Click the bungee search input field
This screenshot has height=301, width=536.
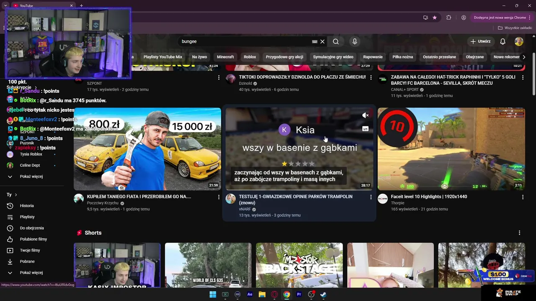pos(245,41)
